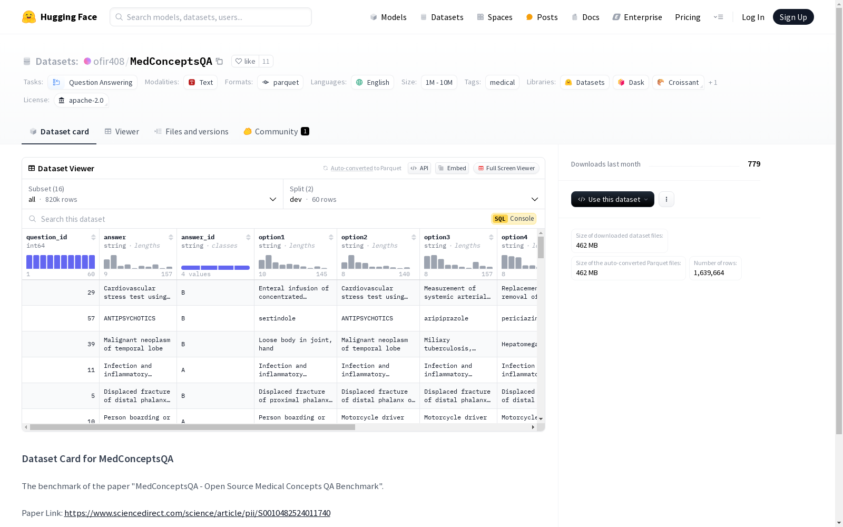Open the Community tab

(276, 132)
